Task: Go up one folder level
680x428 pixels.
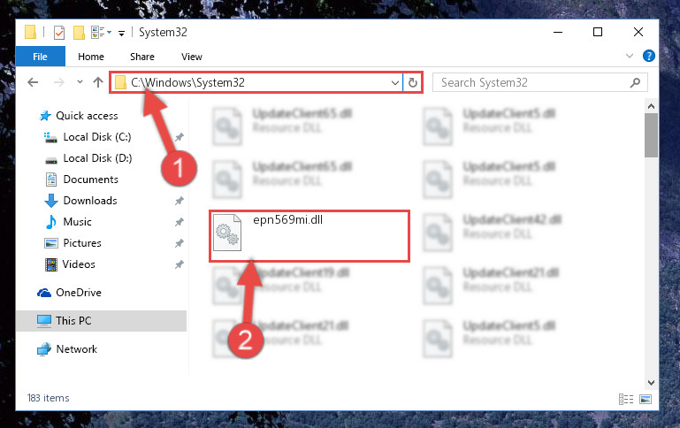Action: point(98,82)
